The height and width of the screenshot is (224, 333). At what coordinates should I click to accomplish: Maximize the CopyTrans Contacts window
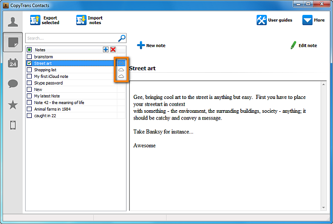click(x=308, y=4)
